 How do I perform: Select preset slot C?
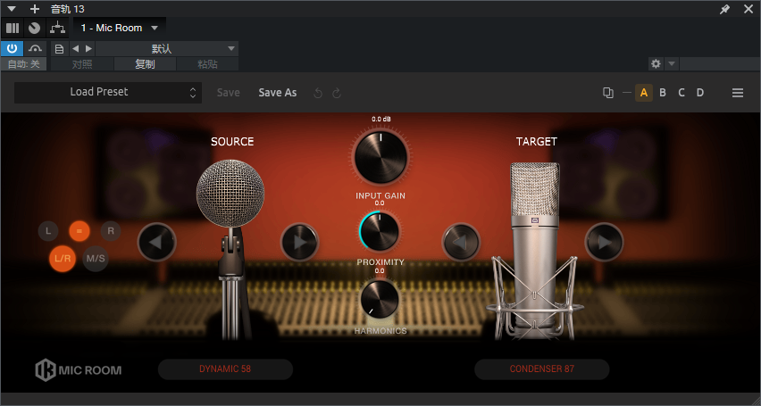[682, 93]
